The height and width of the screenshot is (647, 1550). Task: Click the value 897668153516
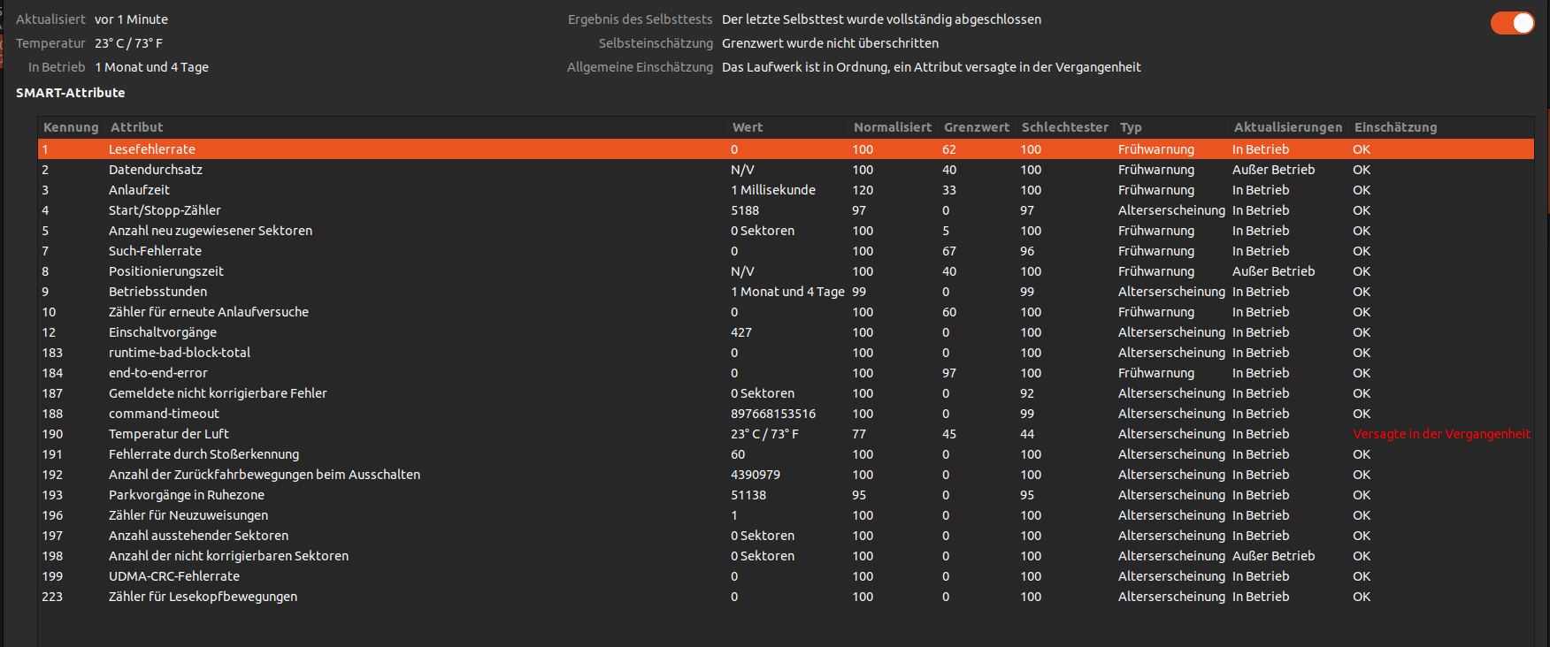[773, 414]
